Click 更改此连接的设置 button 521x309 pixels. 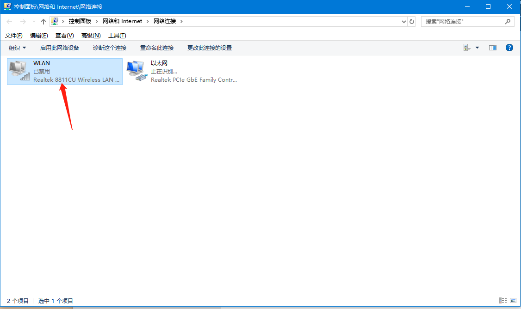[x=209, y=48]
